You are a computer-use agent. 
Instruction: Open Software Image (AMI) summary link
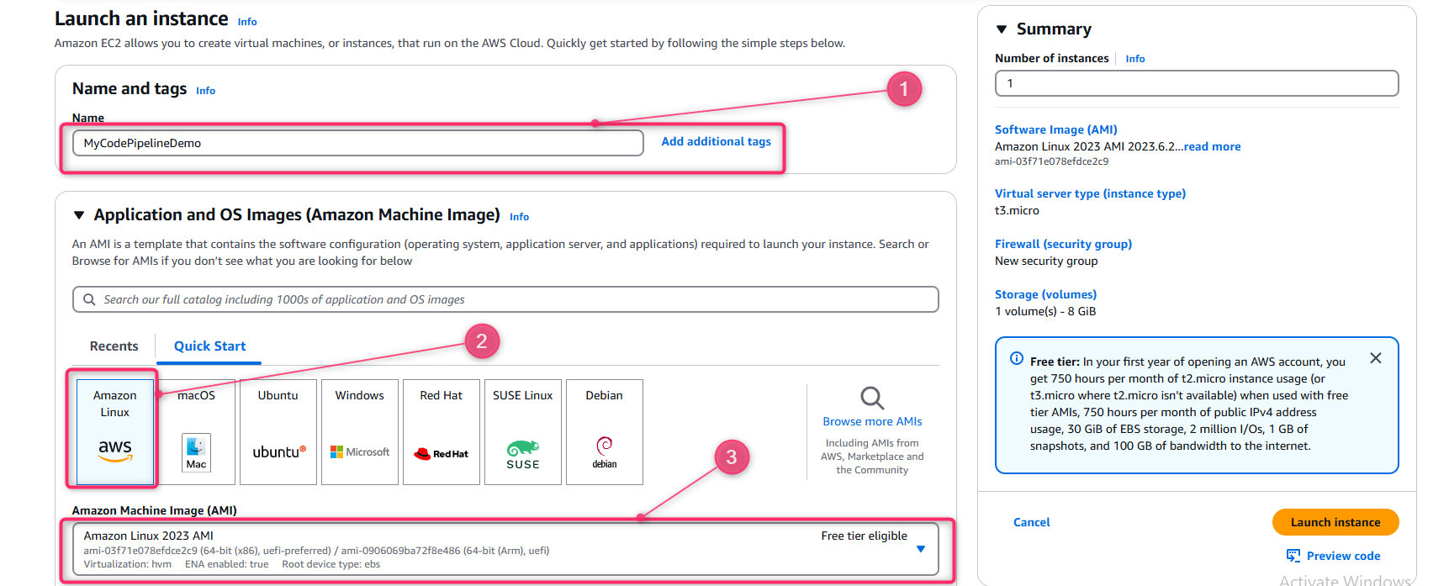coord(1056,129)
